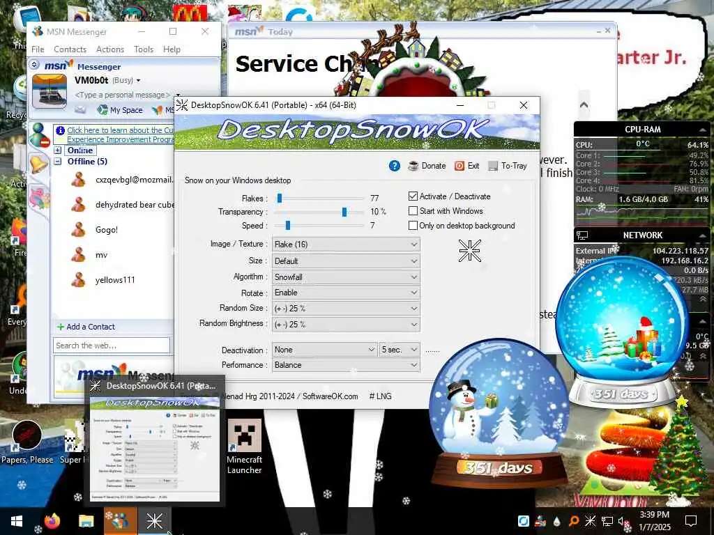Screen dimensions: 714x535
Task: Open Firefox from the taskbar
Action: tap(52, 521)
